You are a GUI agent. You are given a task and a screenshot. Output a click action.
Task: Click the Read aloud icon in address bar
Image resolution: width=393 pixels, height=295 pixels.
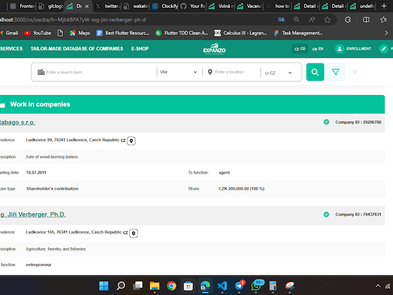(x=312, y=20)
